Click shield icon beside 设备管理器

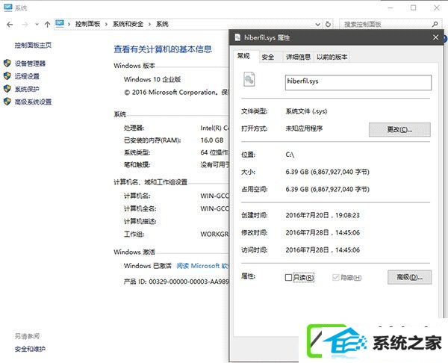click(7, 63)
